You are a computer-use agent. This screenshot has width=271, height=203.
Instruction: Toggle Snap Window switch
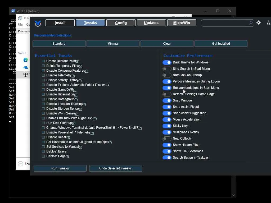[167, 100]
